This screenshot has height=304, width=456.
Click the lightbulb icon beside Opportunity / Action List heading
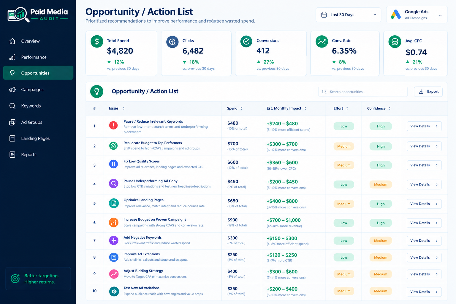tap(97, 91)
